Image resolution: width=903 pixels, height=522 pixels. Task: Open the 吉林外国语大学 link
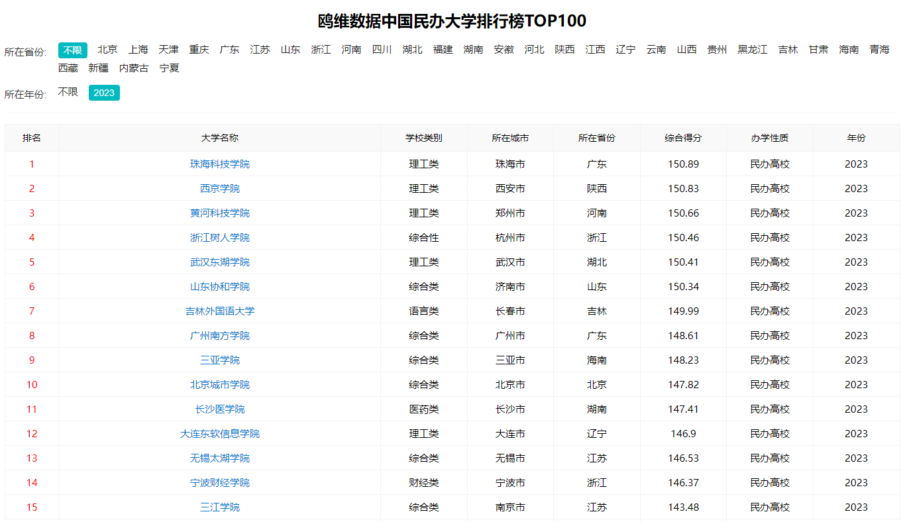coord(220,311)
